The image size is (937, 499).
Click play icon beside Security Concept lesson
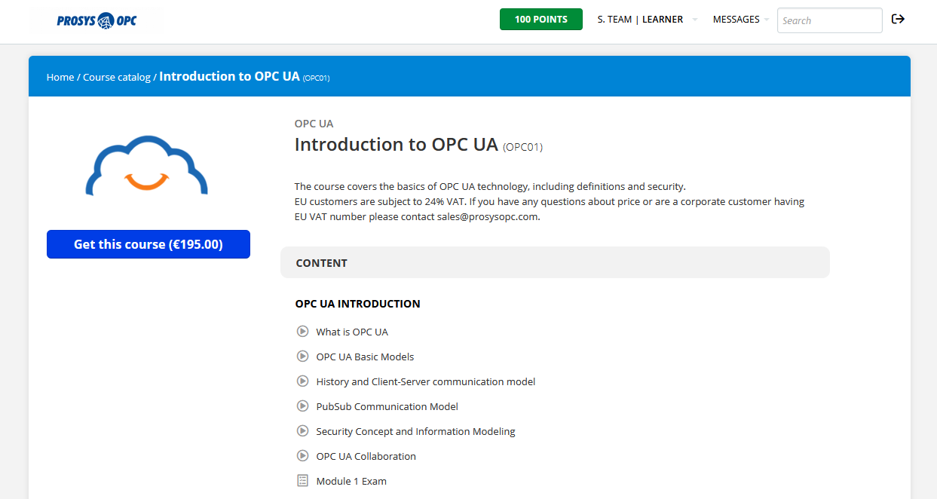[302, 431]
